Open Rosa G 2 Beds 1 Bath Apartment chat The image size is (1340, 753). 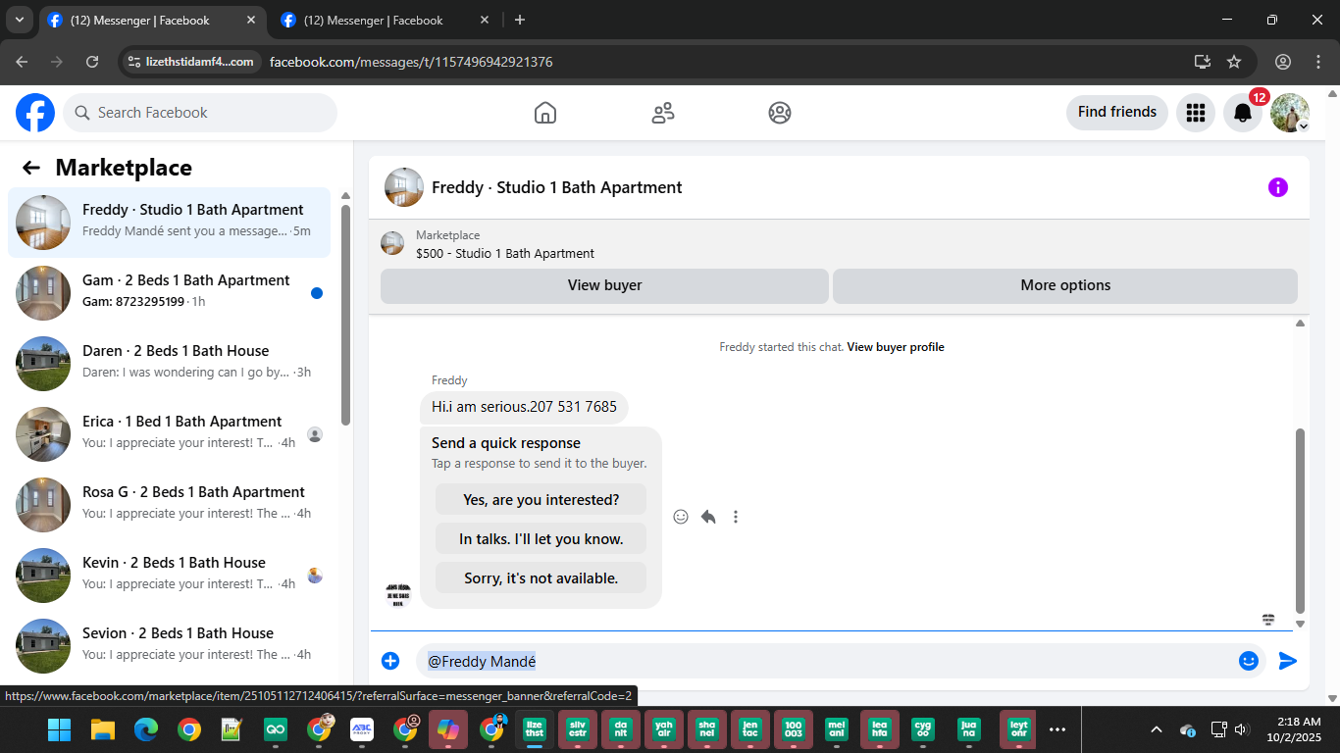169,505
